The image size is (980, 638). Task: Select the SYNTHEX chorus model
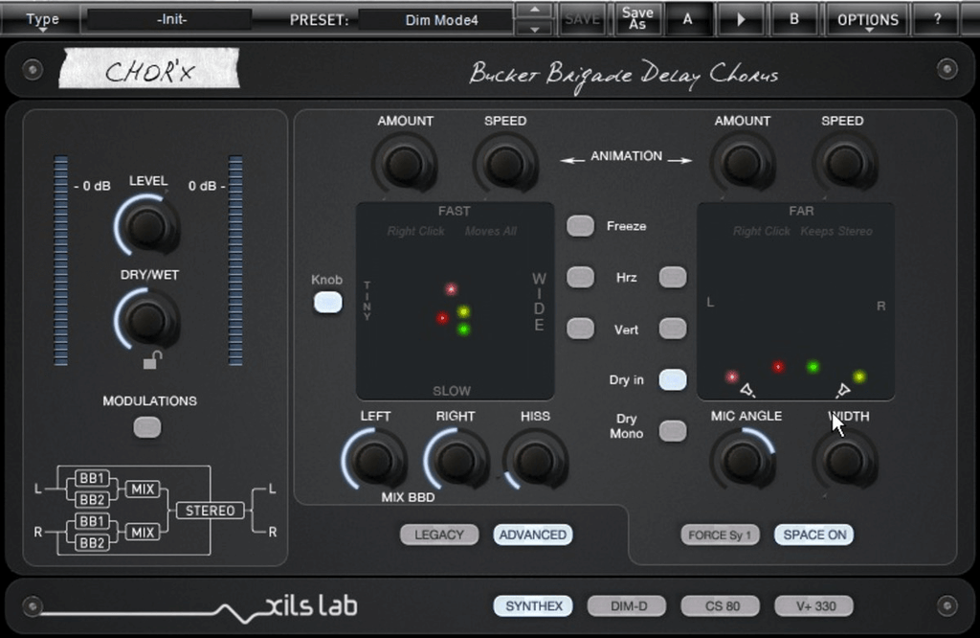coord(533,606)
